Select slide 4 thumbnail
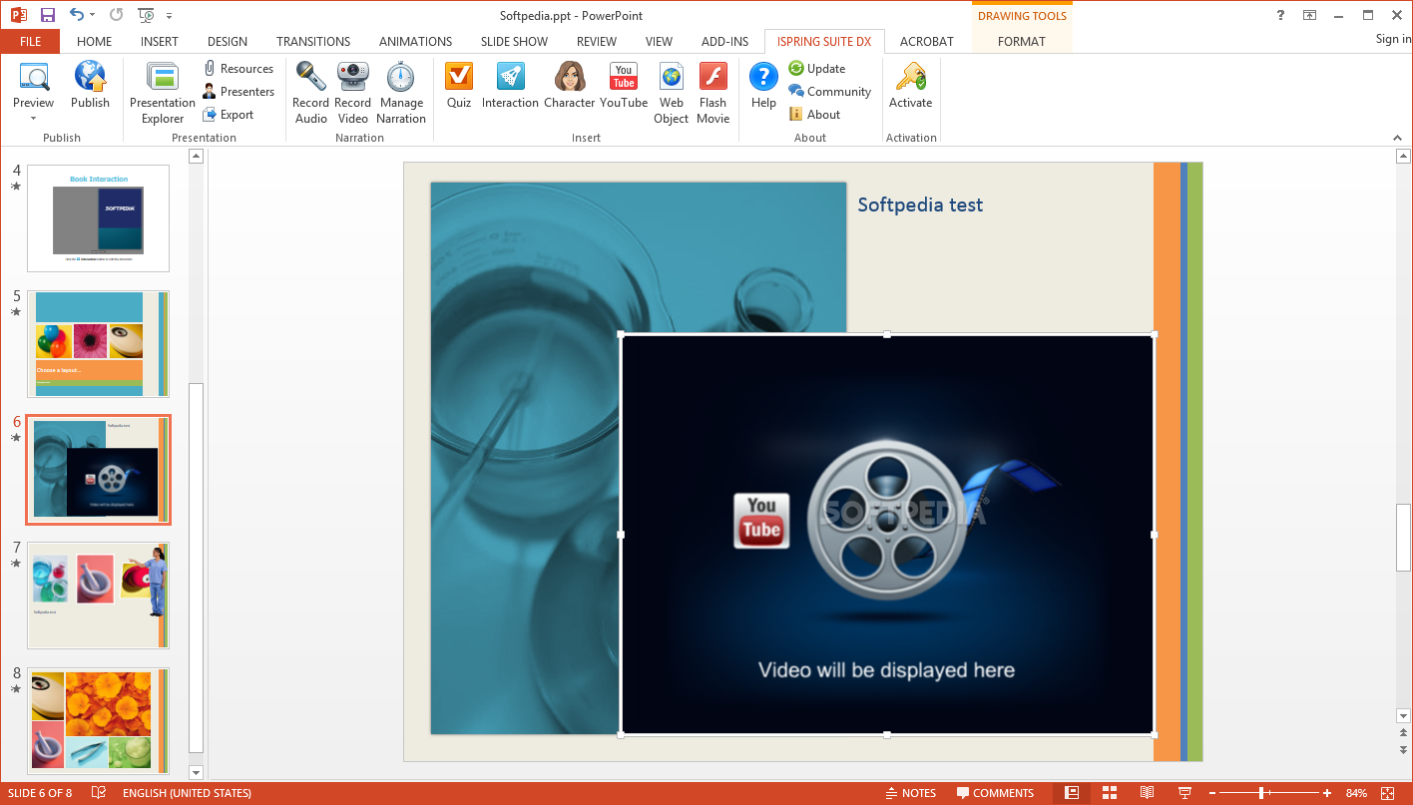The height and width of the screenshot is (805, 1413). coord(98,218)
